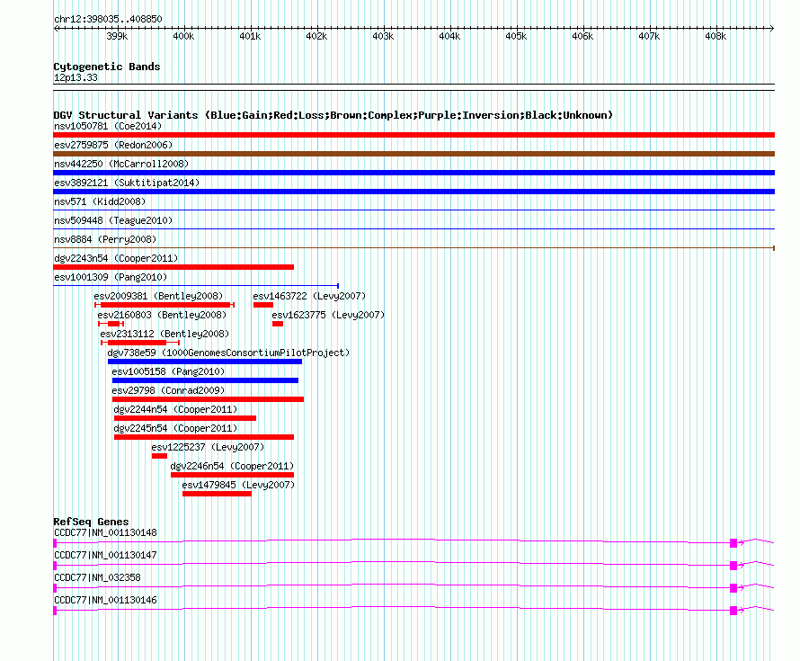Select nsv509448 (Teague2010) variant label
800x661 pixels.
coord(113,220)
